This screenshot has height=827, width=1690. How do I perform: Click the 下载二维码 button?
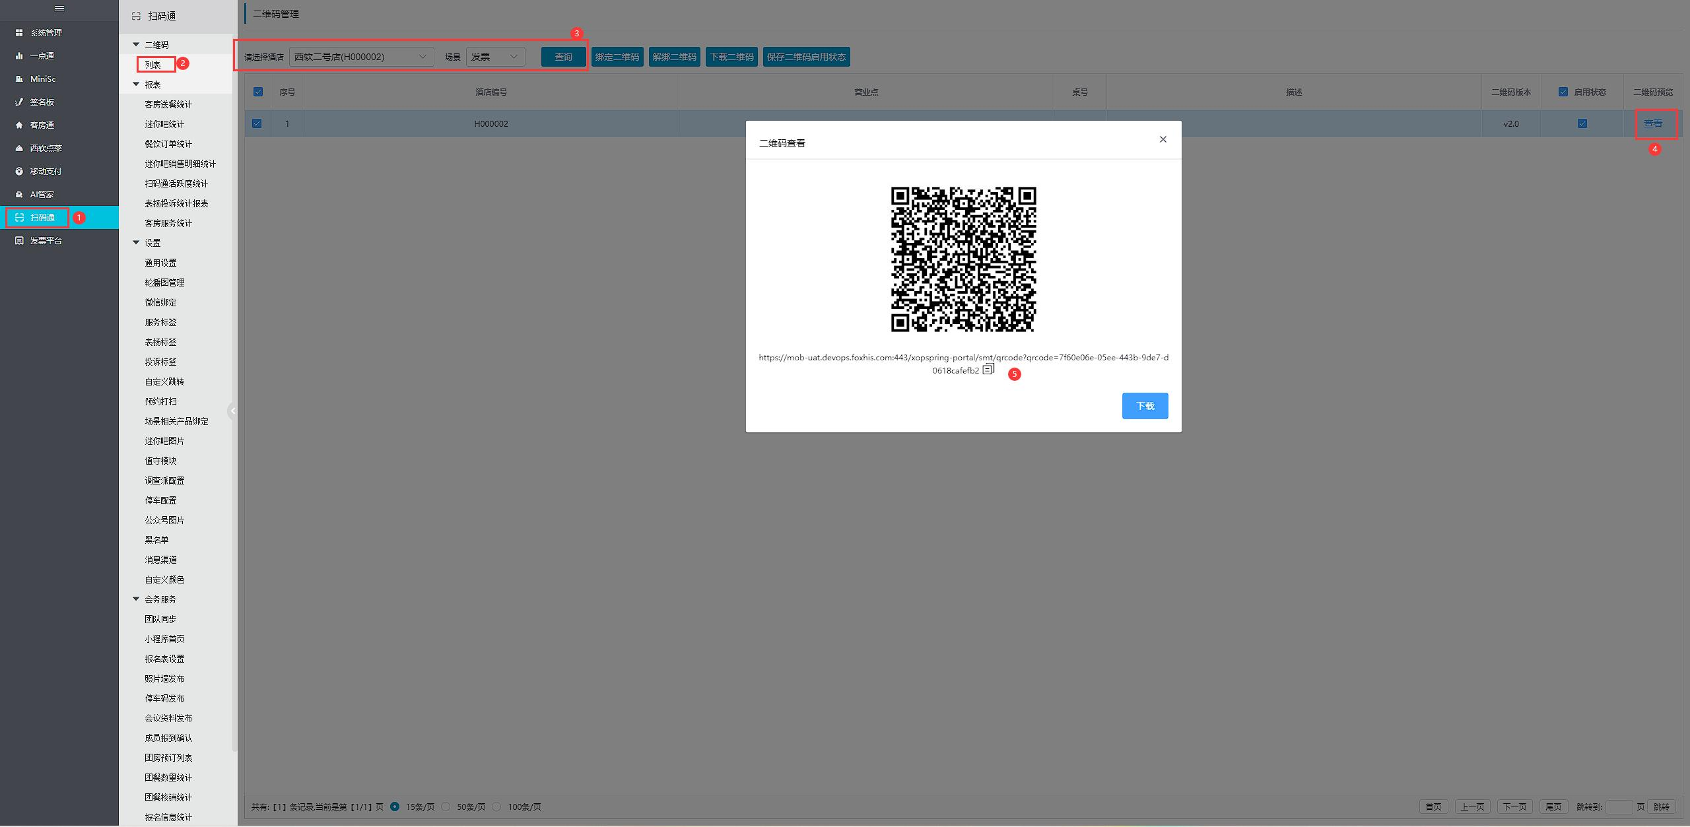(x=731, y=57)
